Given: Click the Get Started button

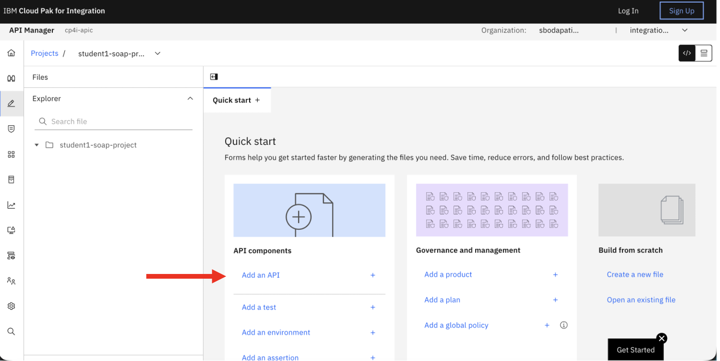Looking at the screenshot, I should [635, 350].
